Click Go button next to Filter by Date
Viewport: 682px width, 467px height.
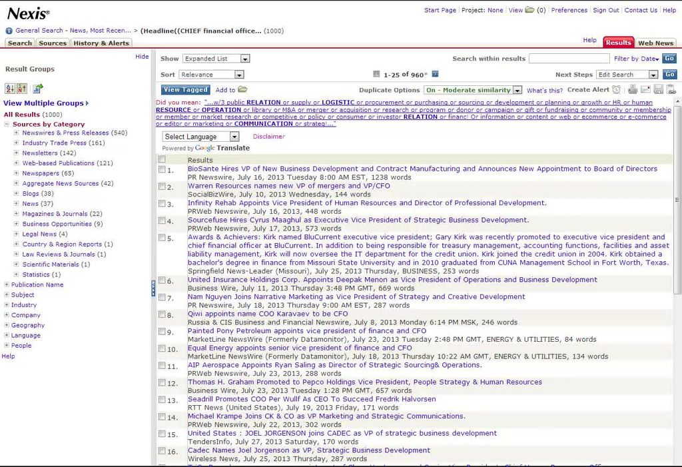[x=669, y=59]
